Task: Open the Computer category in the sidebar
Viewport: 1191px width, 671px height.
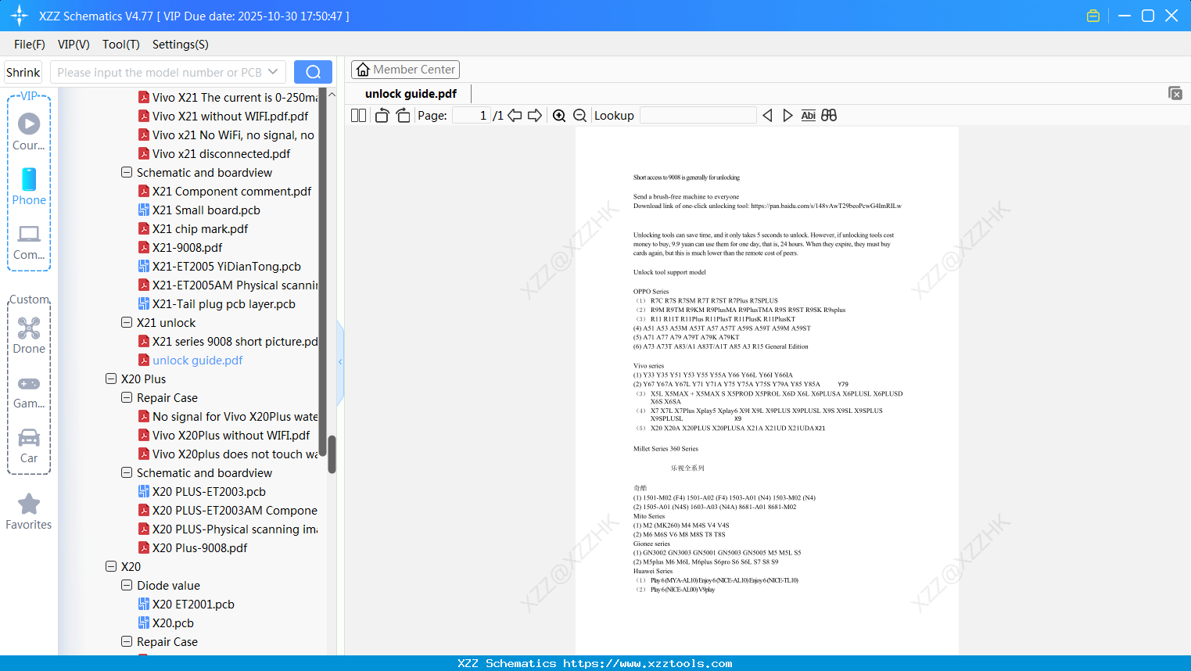Action: [29, 242]
